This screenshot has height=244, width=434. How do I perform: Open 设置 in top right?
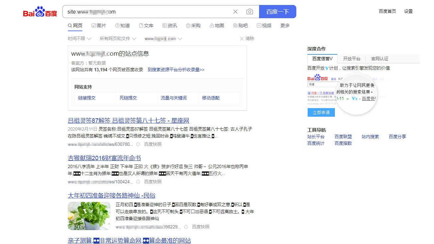pos(408,11)
